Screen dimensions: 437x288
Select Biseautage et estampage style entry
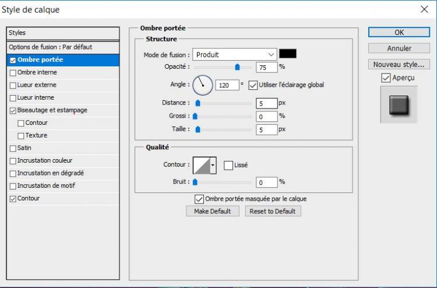52,110
